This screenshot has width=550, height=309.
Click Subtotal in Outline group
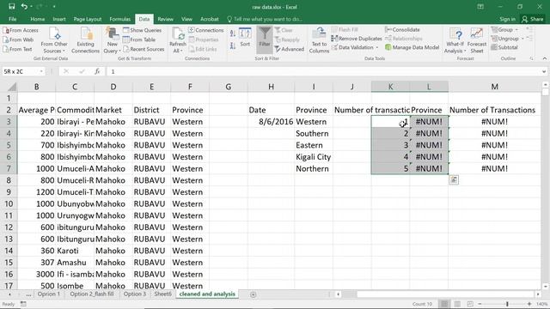pyautogui.click(x=504, y=47)
